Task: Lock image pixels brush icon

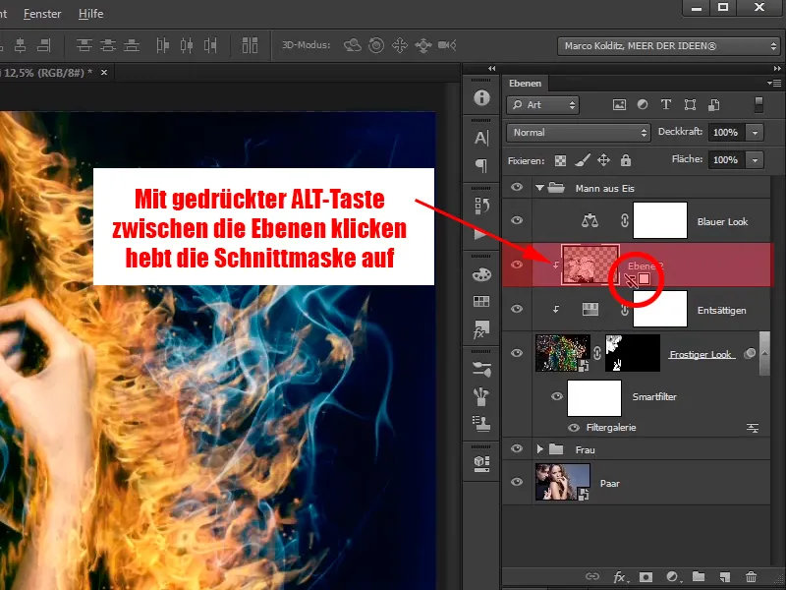Action: pyautogui.click(x=582, y=160)
